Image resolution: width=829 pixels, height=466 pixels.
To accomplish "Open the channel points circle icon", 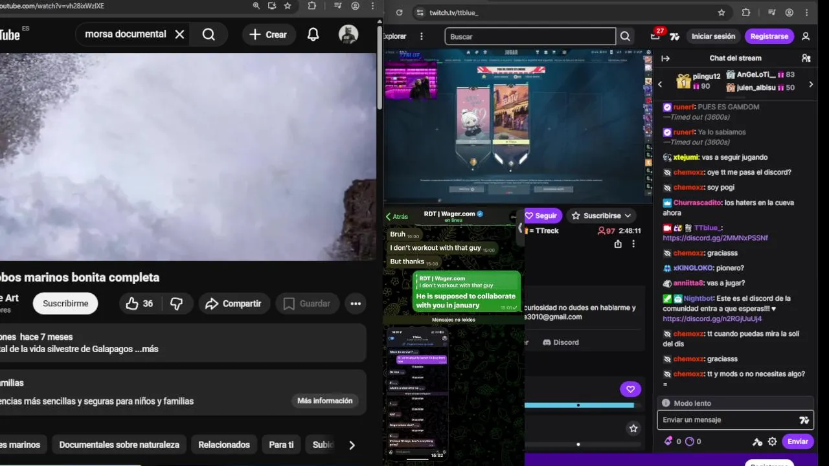I will coord(689,441).
